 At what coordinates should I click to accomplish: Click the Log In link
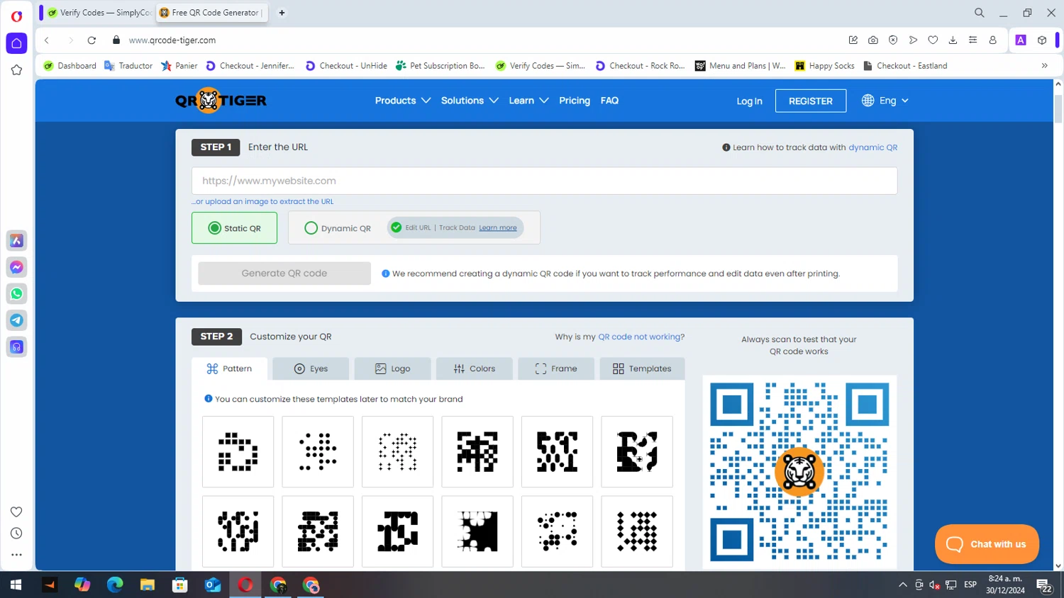[x=749, y=101]
